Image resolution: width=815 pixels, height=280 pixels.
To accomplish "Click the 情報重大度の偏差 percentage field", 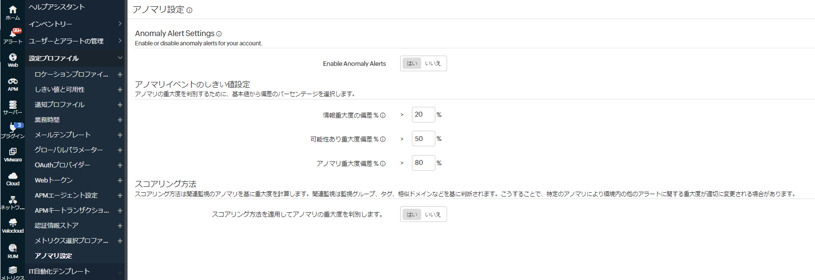I will (423, 115).
